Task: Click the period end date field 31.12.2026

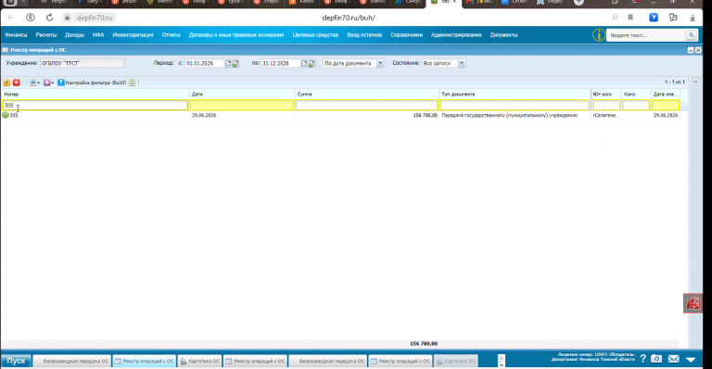Action: coord(280,63)
